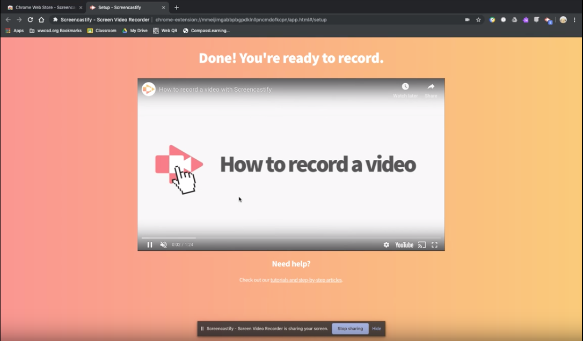Viewport: 583px width, 341px height.
Task: Toggle fullscreen on the video player
Action: pyautogui.click(x=435, y=244)
